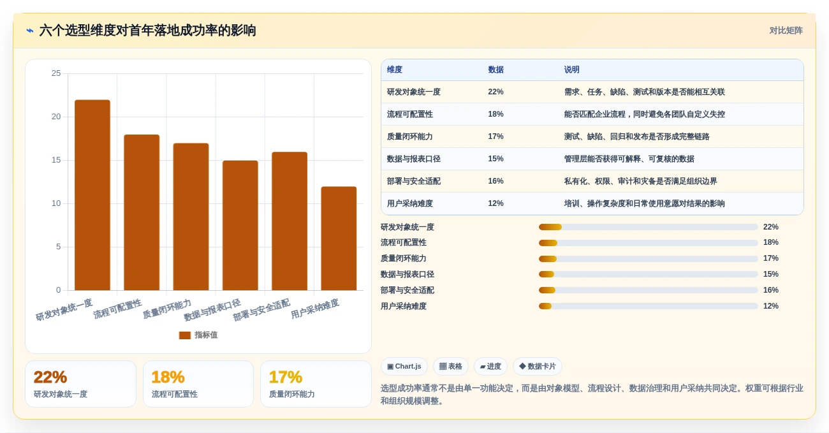Click the 研发对象统一度 bar in chart
The image size is (829, 433).
(92, 195)
